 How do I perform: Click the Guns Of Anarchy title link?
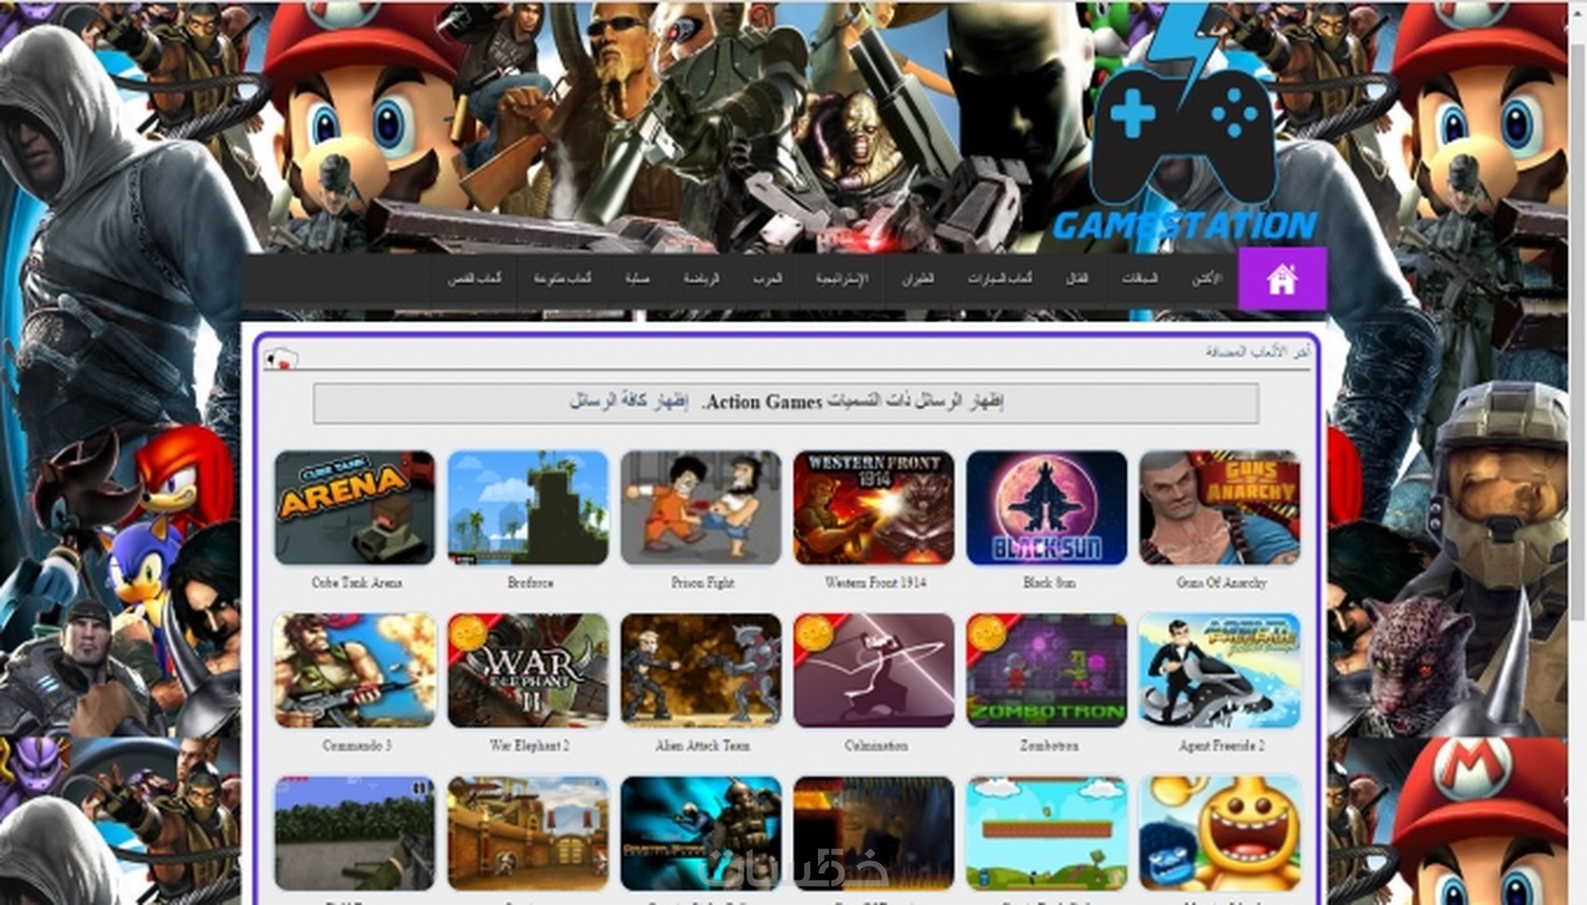1221,582
